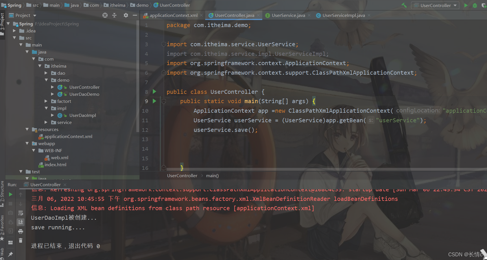Click the restore layout icon in Run panel
The image size is (487, 260).
(10, 242)
